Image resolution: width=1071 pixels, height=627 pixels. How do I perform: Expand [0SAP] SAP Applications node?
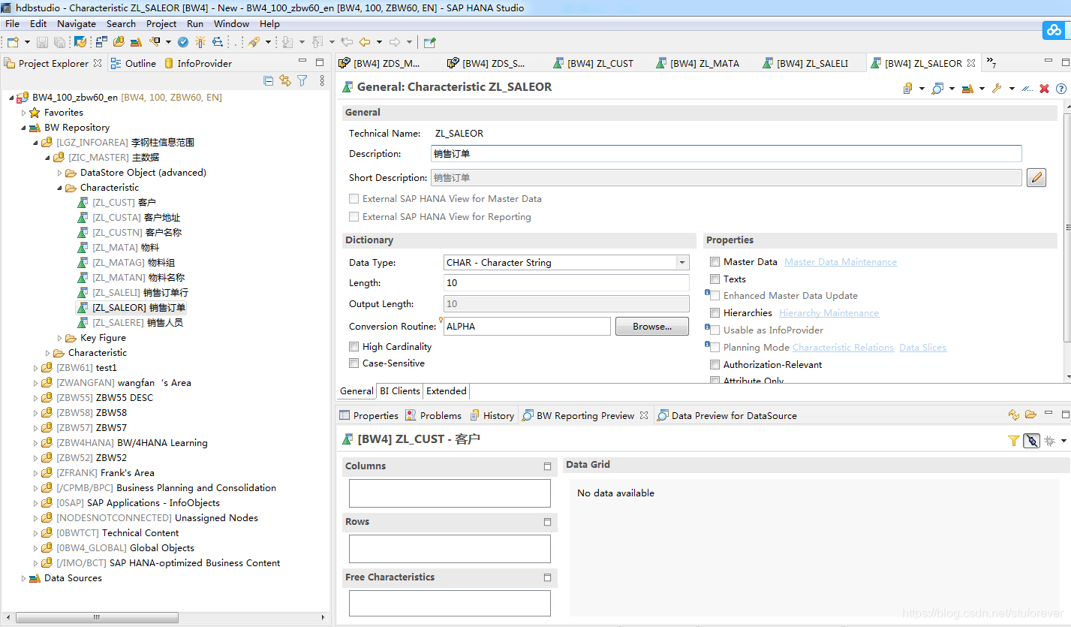point(35,503)
